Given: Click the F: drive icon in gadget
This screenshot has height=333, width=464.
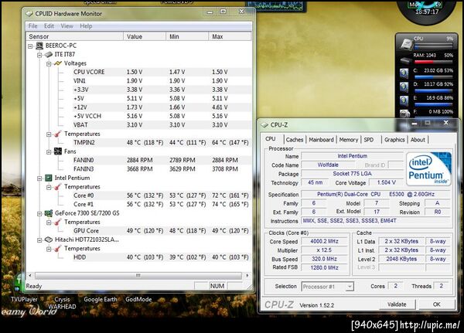Looking at the screenshot, I should pyautogui.click(x=404, y=114).
